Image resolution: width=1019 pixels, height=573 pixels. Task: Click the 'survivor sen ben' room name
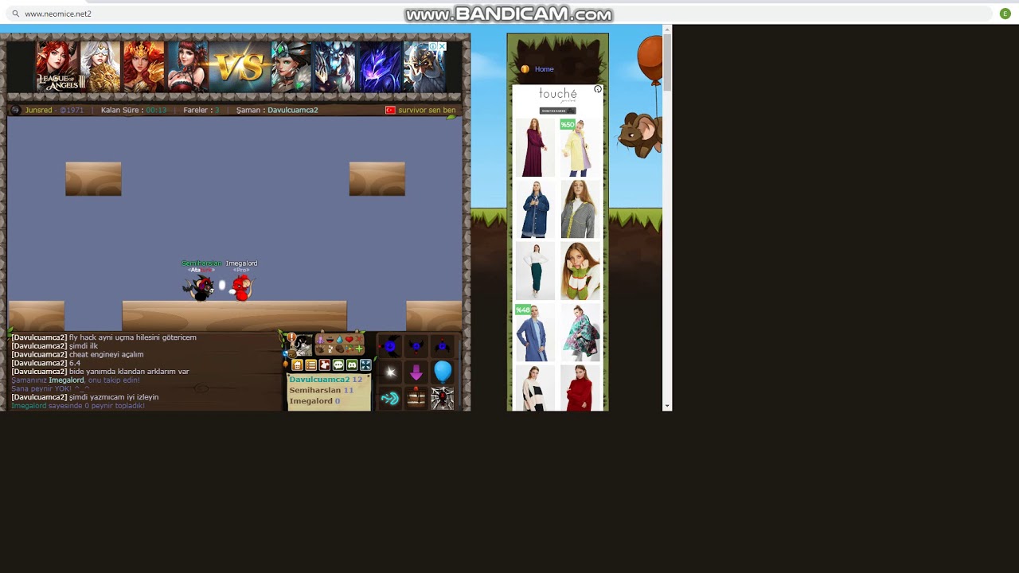pyautogui.click(x=427, y=110)
